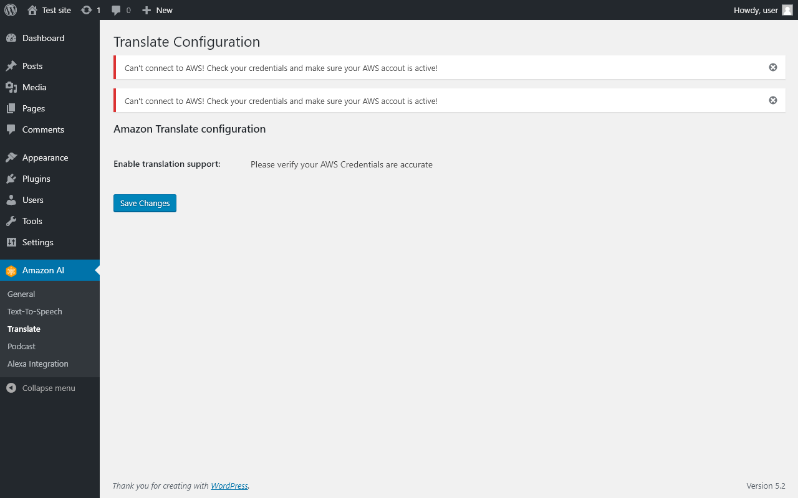
Task: Go to Alexa Integration settings
Action: 38,364
